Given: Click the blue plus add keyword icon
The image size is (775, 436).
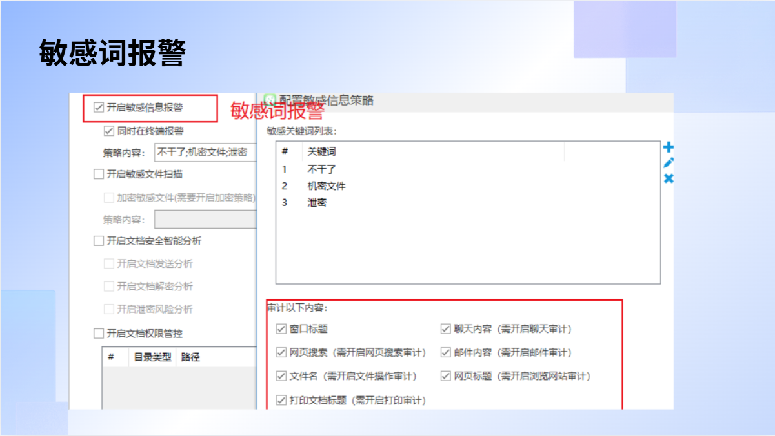Looking at the screenshot, I should pyautogui.click(x=669, y=147).
